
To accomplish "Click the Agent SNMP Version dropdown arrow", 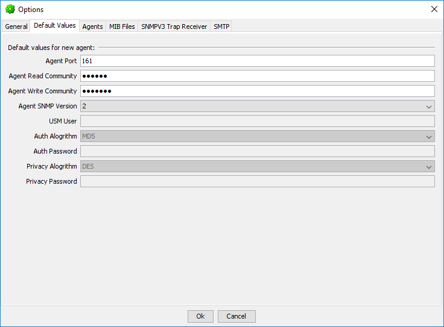I will tap(429, 106).
